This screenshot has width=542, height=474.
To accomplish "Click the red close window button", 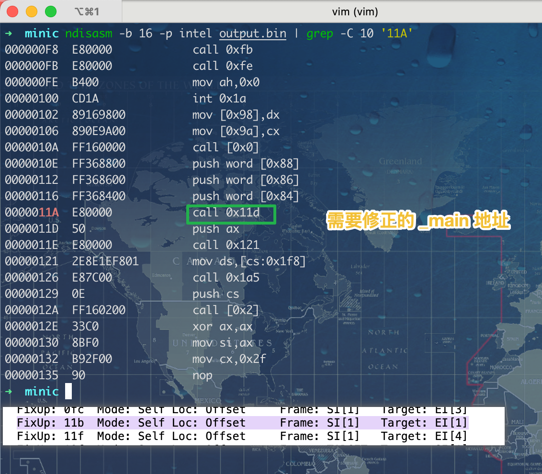I will (13, 11).
